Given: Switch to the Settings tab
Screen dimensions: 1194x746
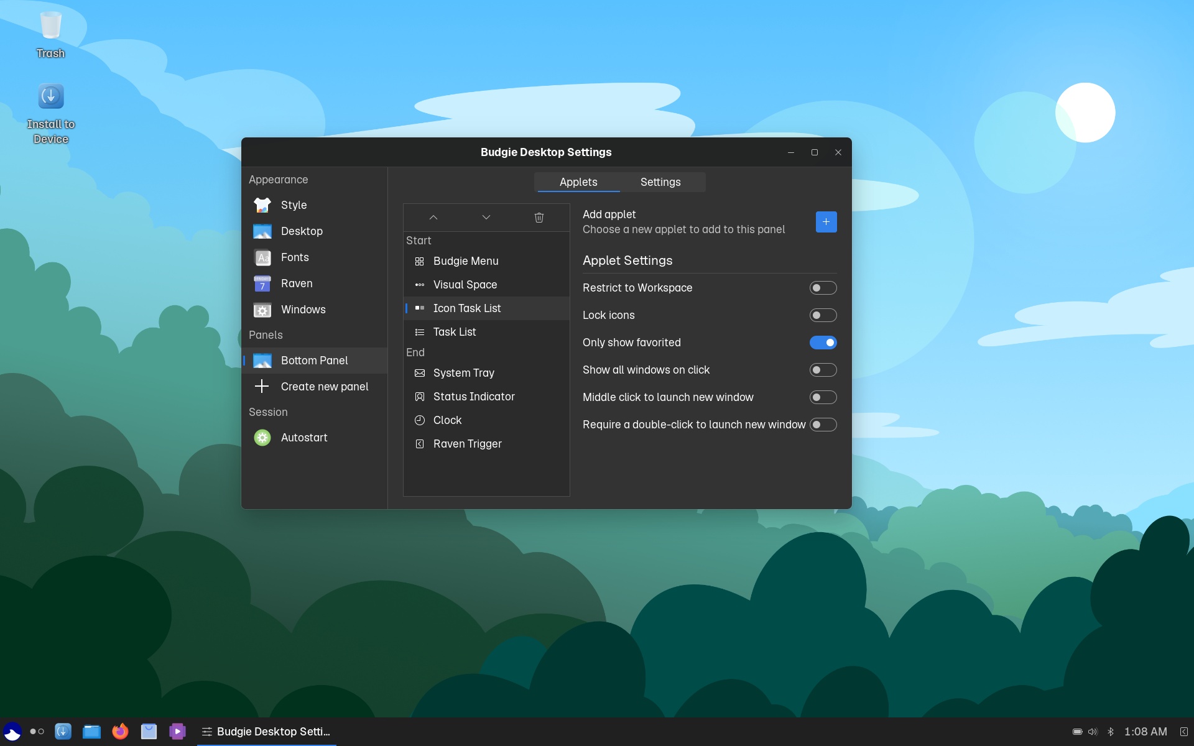Looking at the screenshot, I should tap(660, 182).
